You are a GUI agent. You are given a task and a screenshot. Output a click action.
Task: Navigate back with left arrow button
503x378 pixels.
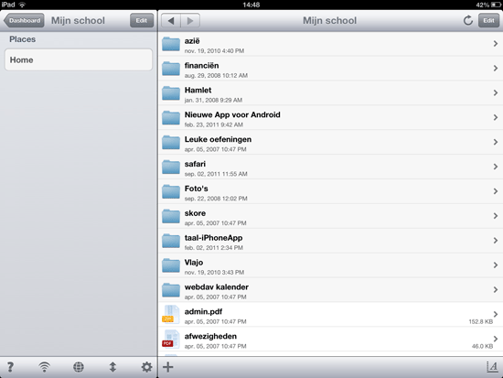171,21
